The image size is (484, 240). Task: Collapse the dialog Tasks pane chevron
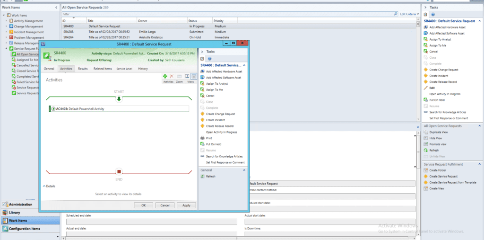click(x=202, y=52)
